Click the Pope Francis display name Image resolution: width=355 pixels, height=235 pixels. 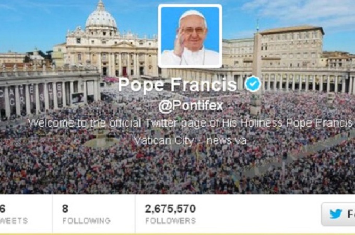(x=177, y=84)
